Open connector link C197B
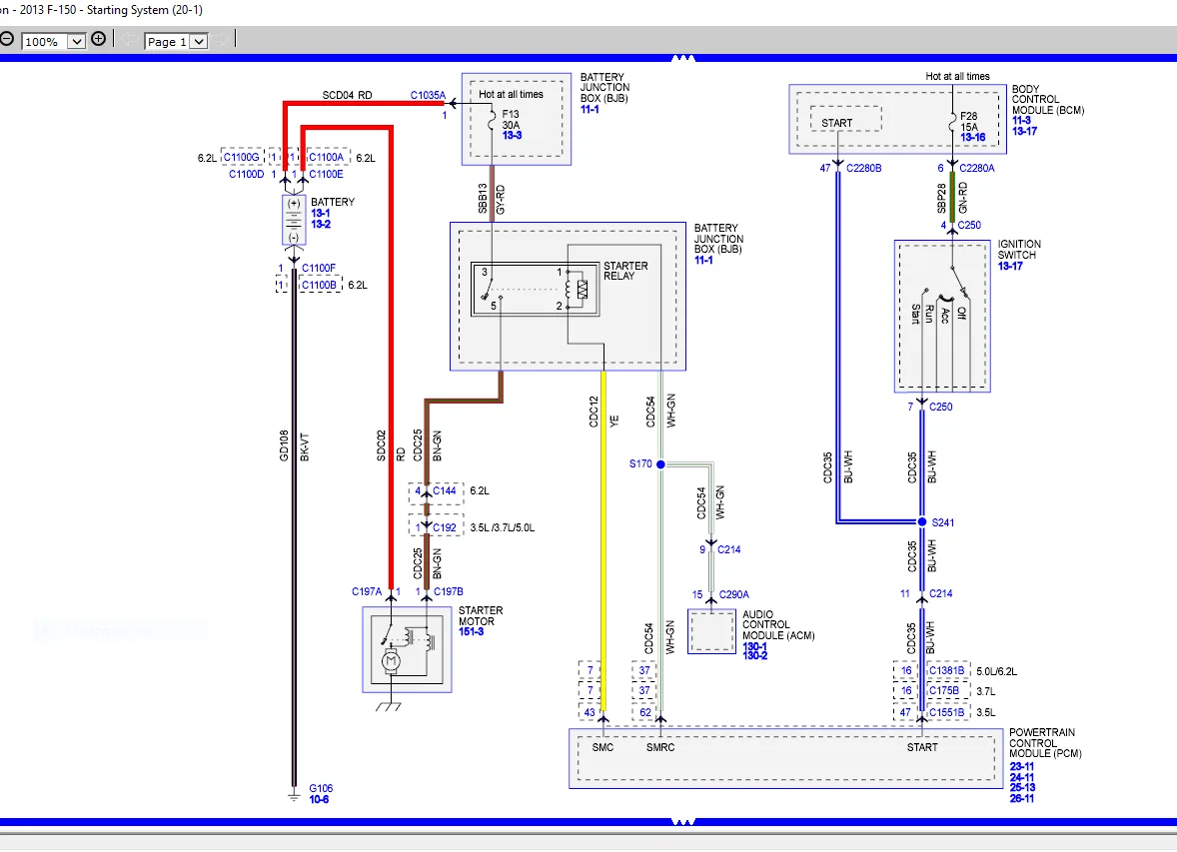 point(449,591)
